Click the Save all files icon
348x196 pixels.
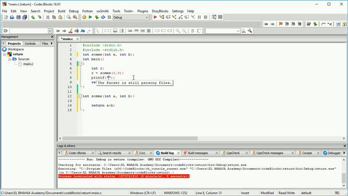(24, 17)
